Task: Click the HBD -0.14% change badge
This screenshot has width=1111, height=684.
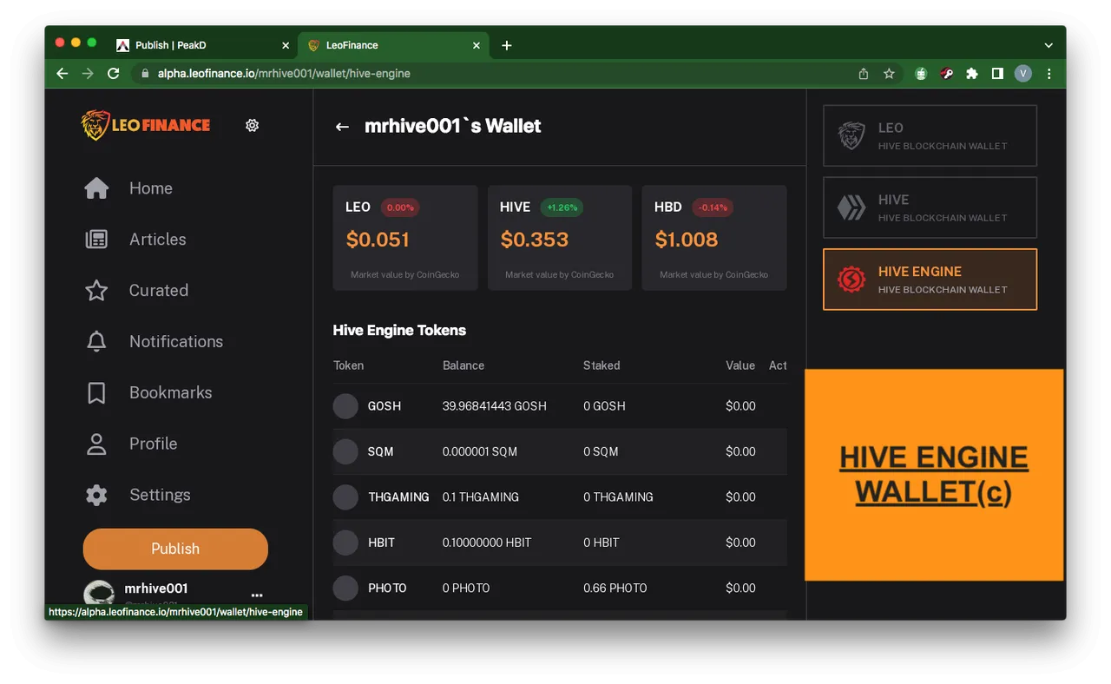Action: point(713,207)
